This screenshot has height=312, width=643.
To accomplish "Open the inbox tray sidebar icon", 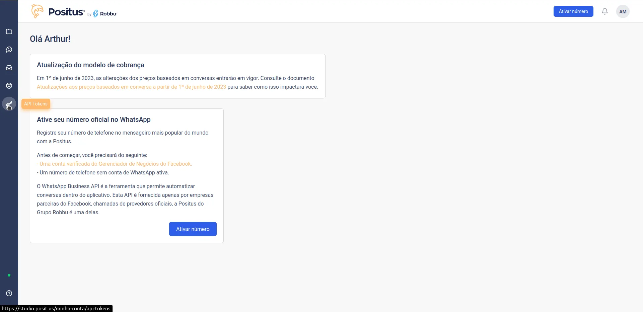I will point(9,68).
